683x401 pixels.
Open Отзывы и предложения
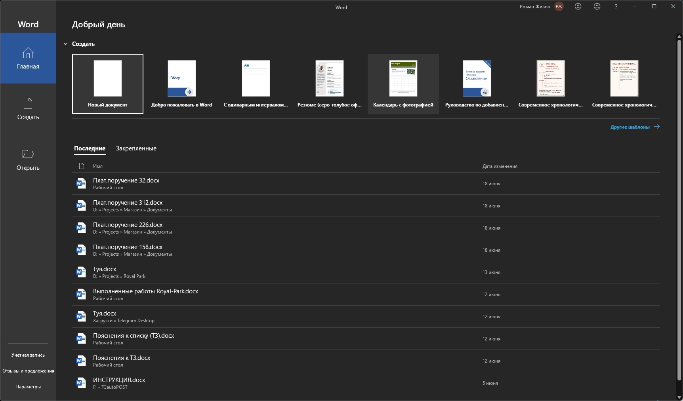tap(28, 371)
